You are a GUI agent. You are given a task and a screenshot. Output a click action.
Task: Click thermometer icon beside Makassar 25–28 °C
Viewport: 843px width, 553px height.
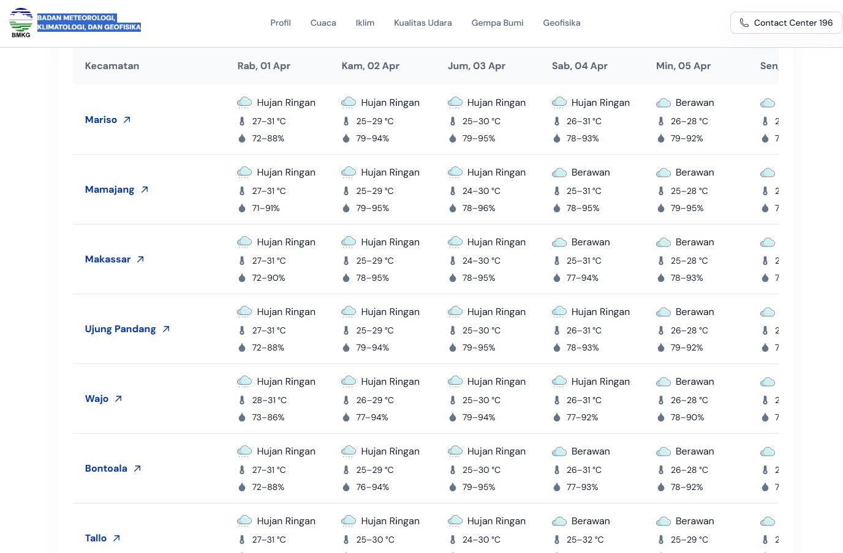pos(661,261)
